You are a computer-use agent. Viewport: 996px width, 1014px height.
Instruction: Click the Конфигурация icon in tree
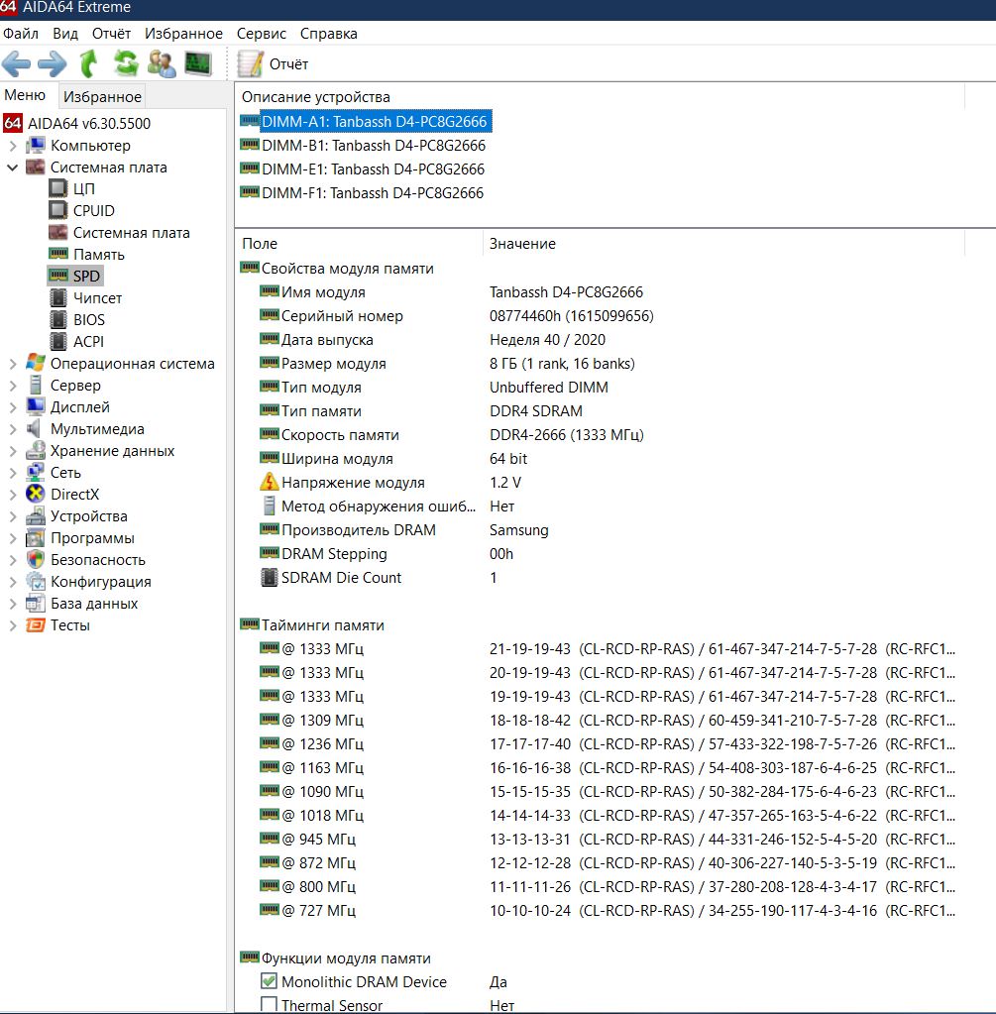(x=36, y=582)
